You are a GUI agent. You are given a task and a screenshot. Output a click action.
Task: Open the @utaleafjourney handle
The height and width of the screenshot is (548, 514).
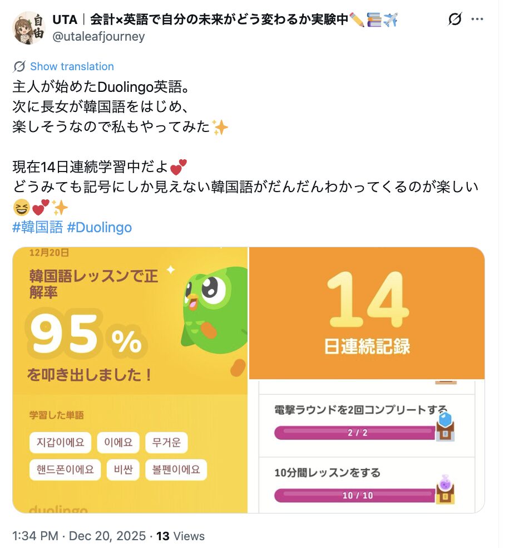coord(98,37)
